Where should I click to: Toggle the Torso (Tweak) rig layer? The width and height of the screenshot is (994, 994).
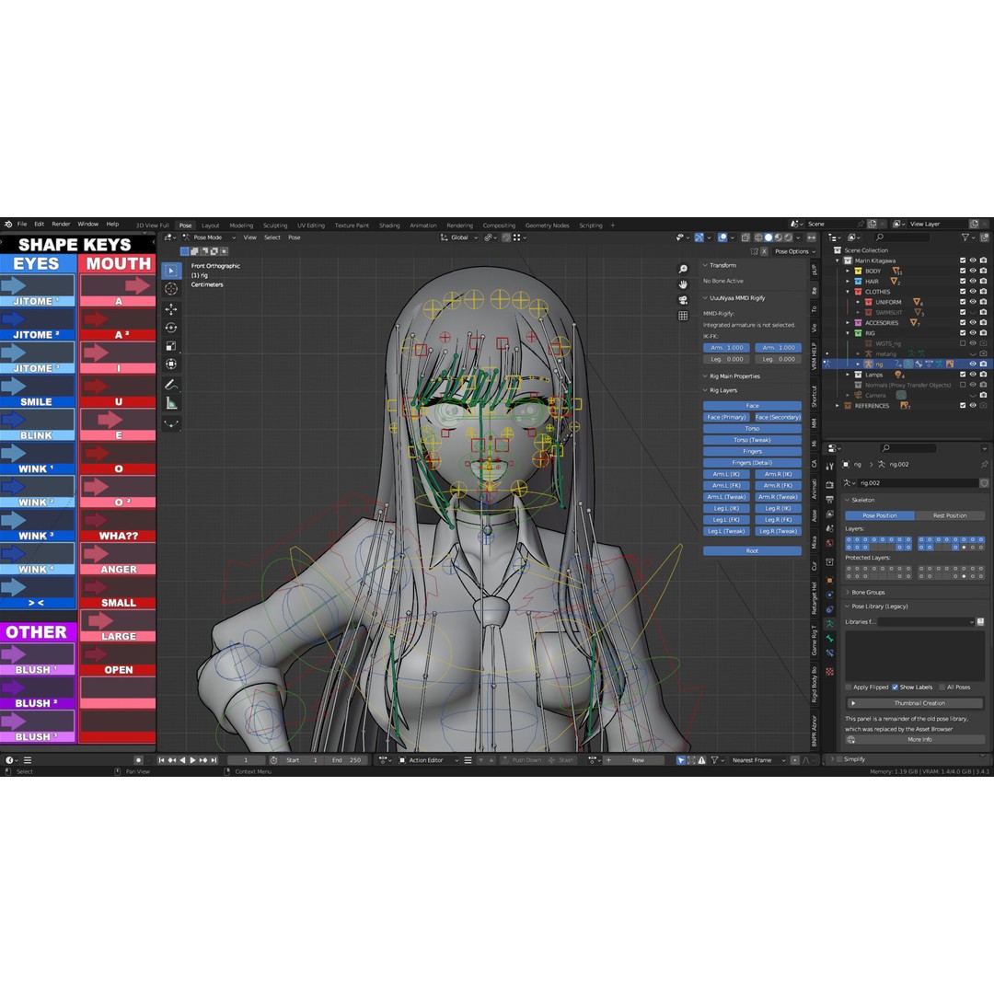[x=753, y=440]
